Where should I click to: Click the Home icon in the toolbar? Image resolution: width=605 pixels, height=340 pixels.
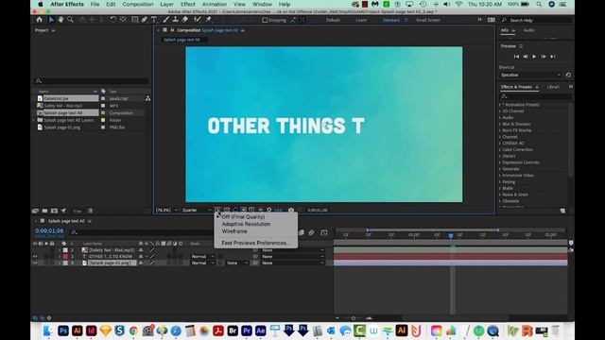tap(40, 19)
